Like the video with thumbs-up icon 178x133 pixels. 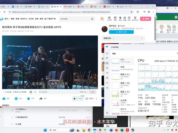[4, 98]
